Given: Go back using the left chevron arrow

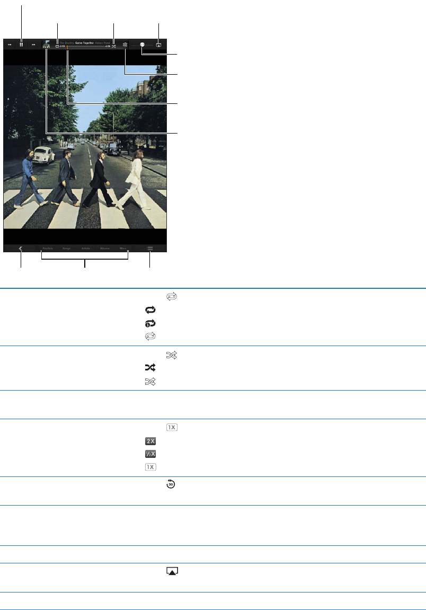Looking at the screenshot, I should (21, 249).
